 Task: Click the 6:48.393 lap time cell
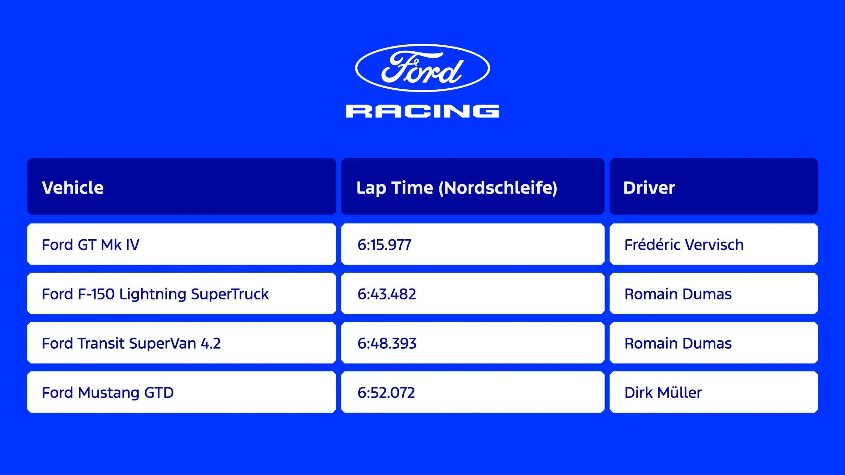coord(387,343)
